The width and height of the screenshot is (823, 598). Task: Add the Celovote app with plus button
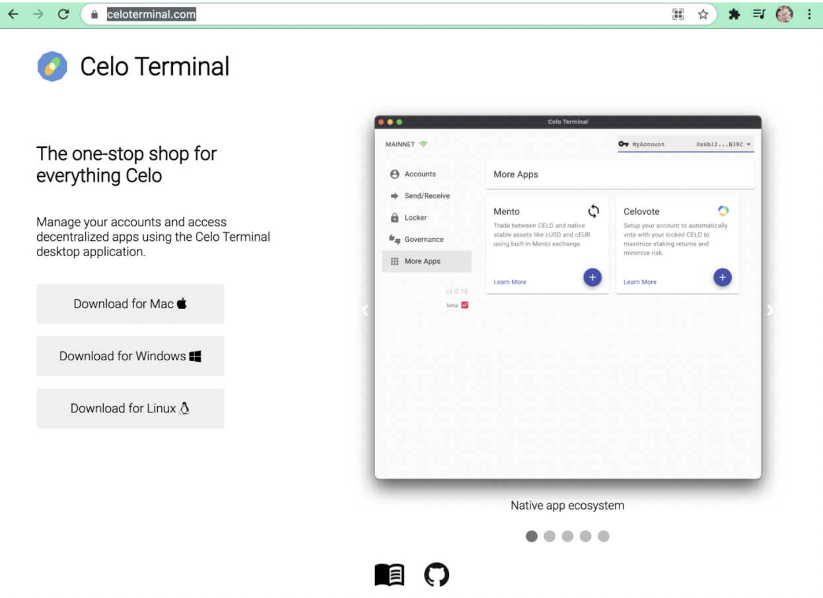pyautogui.click(x=723, y=278)
